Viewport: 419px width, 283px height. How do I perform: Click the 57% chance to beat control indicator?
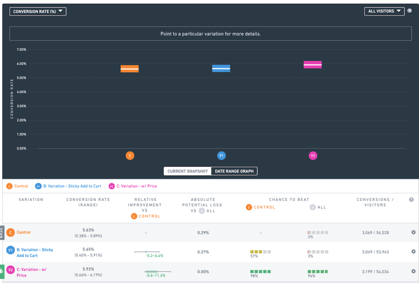[x=261, y=252]
